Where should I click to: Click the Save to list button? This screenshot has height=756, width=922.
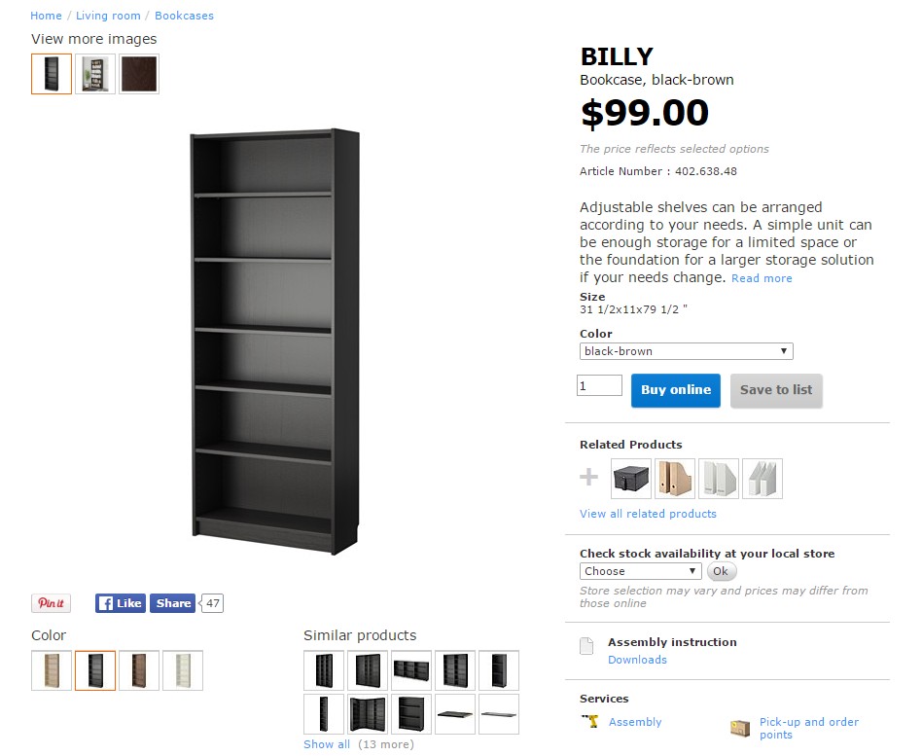[776, 390]
